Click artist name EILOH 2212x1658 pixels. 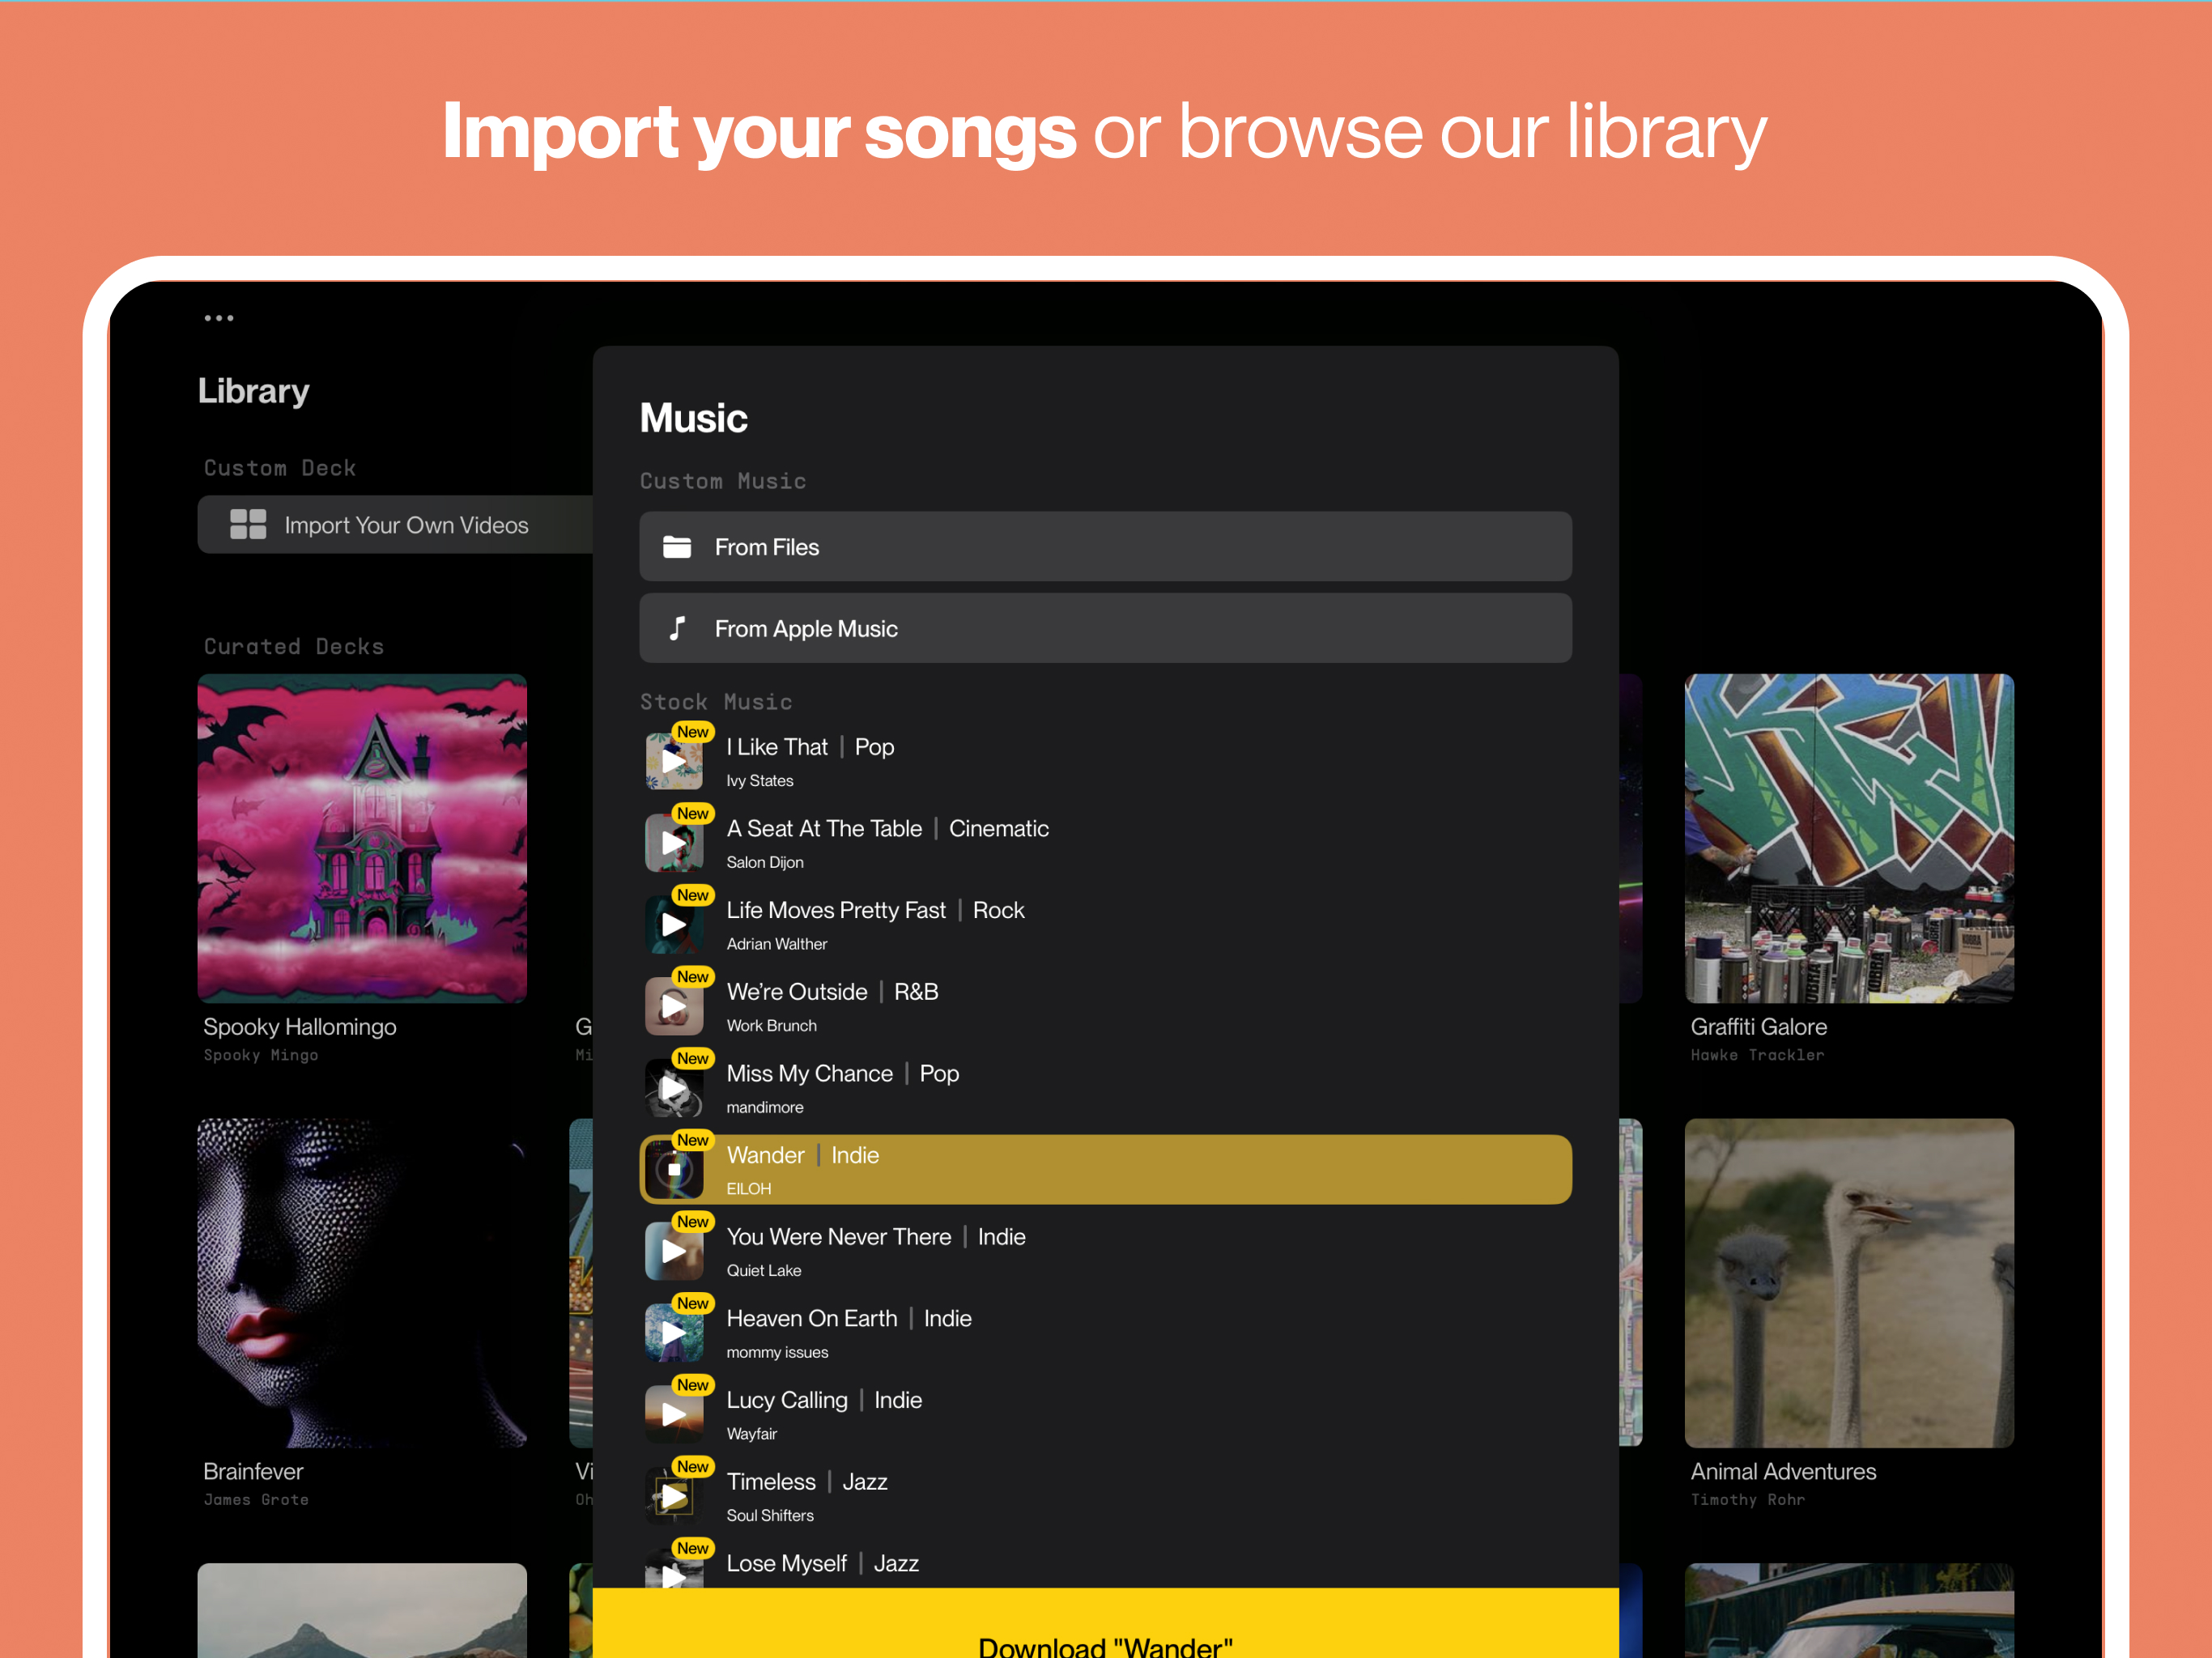[x=749, y=1189]
